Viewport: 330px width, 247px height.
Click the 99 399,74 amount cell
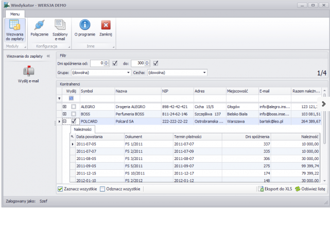point(296,166)
